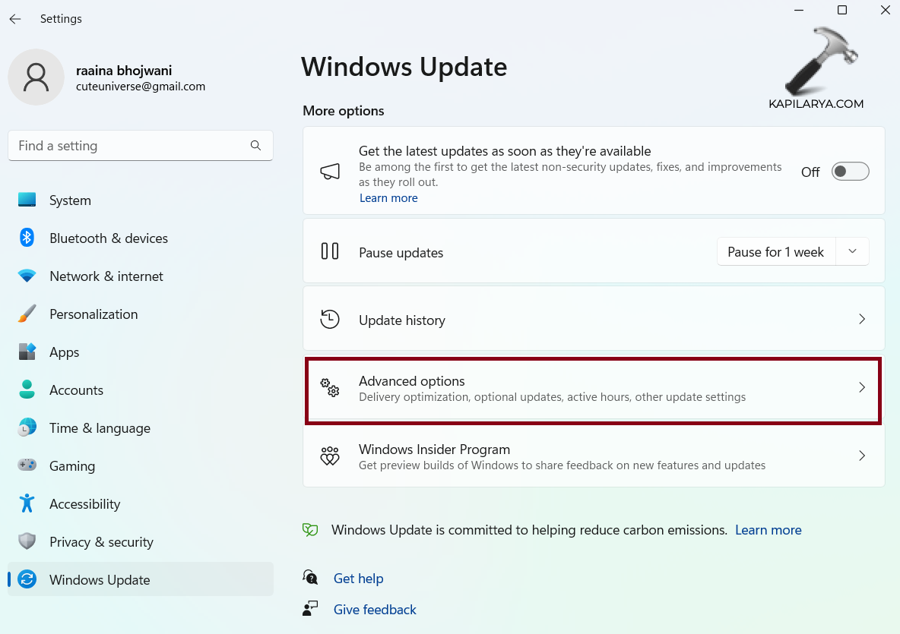Click the Accessibility figure icon
Image resolution: width=900 pixels, height=634 pixels.
(27, 503)
